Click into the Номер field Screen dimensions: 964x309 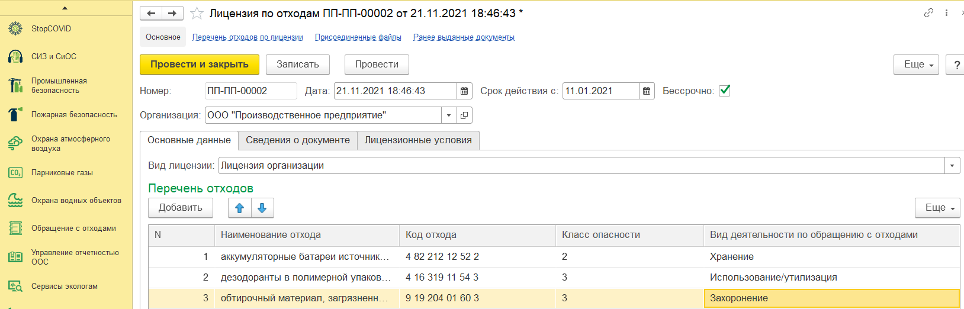(250, 91)
